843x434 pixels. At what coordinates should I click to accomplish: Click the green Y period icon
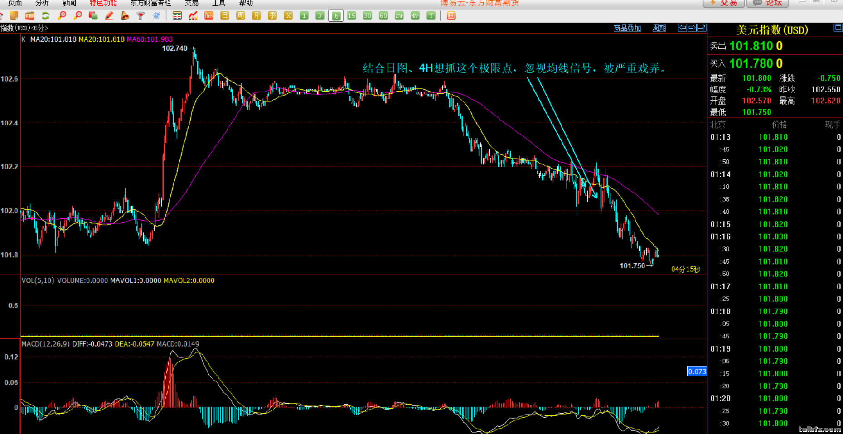coord(431,16)
